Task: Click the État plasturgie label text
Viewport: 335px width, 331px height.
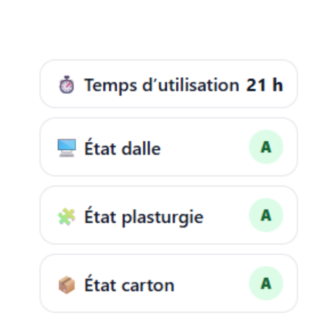Action: (144, 217)
